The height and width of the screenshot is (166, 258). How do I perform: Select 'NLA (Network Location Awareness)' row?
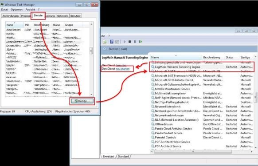202,120
